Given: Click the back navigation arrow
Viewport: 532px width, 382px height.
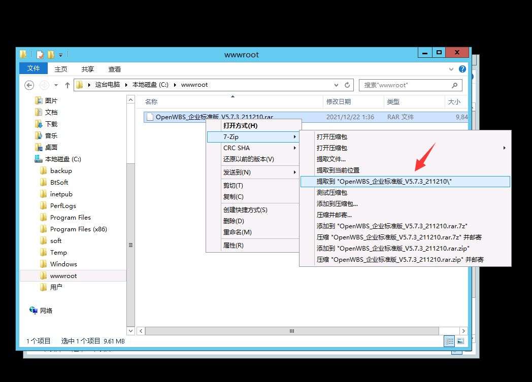Looking at the screenshot, I should tap(29, 85).
